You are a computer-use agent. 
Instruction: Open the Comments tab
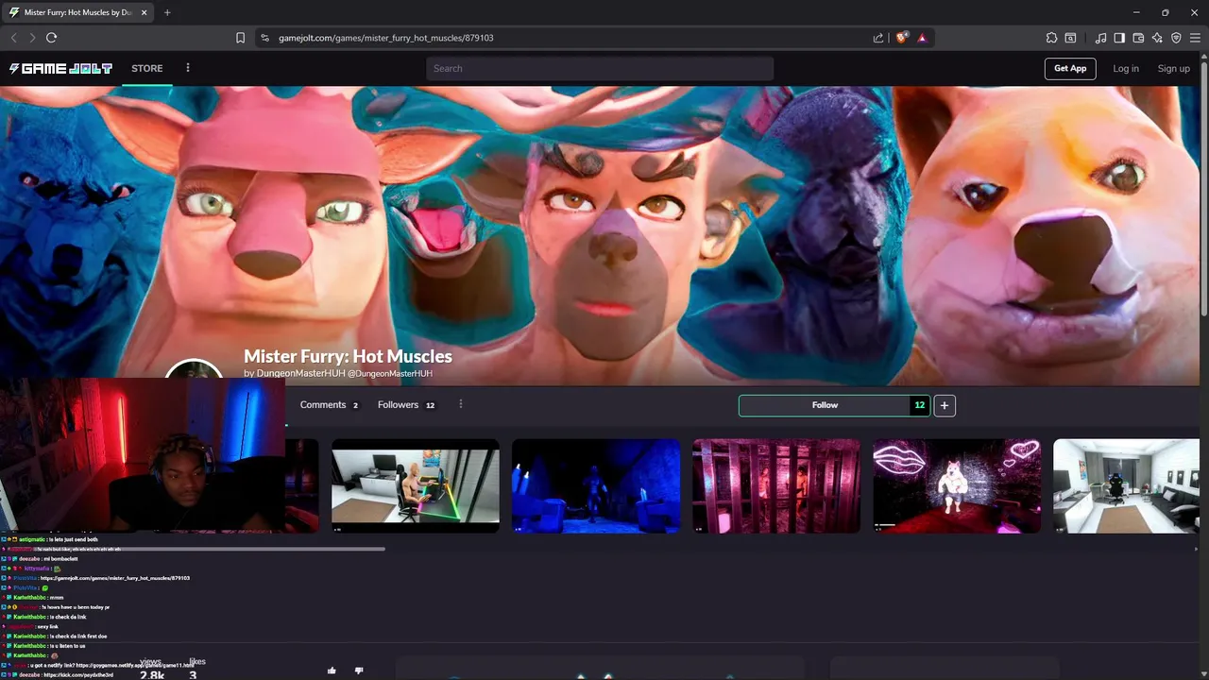tap(329, 404)
